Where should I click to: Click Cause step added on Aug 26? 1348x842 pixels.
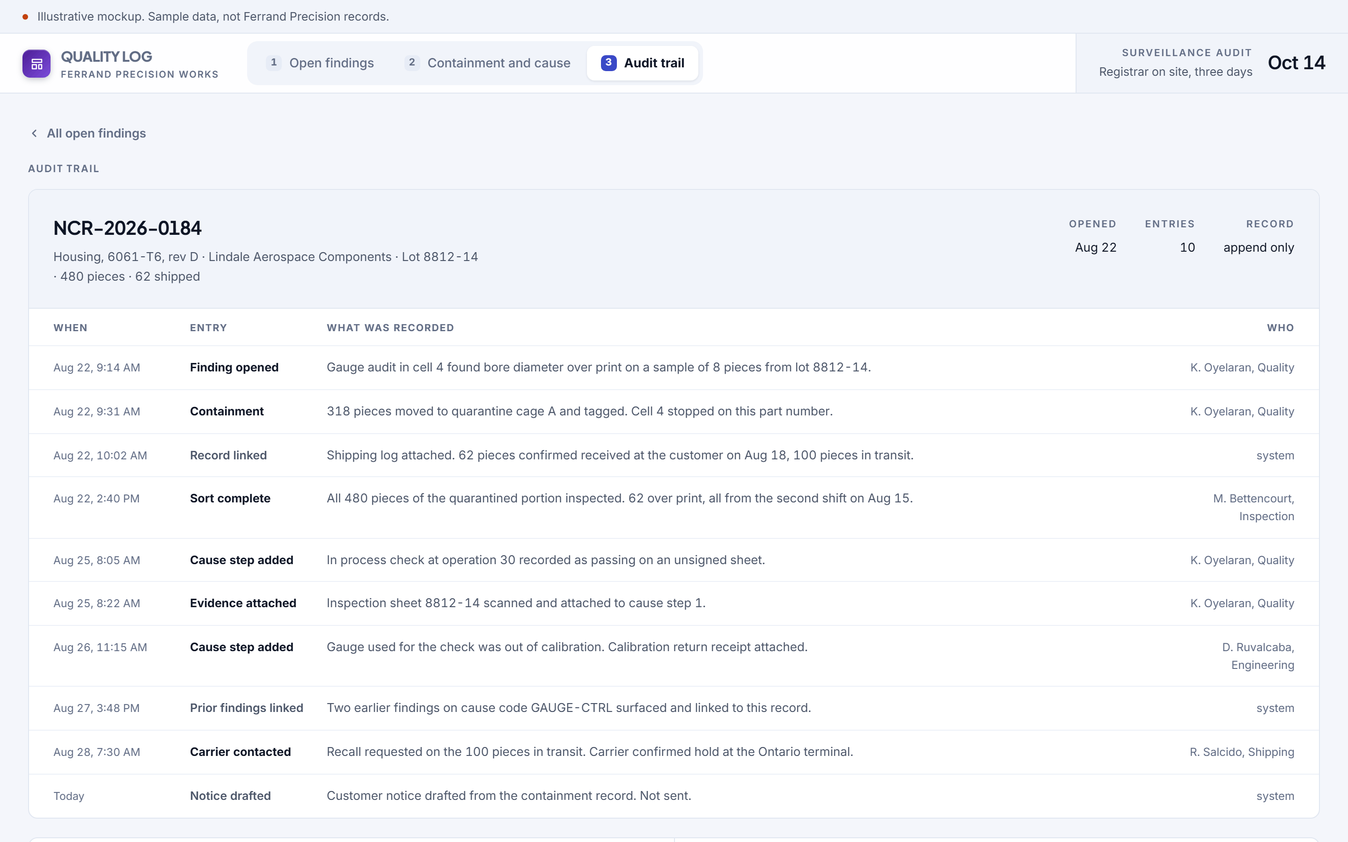pyautogui.click(x=242, y=647)
